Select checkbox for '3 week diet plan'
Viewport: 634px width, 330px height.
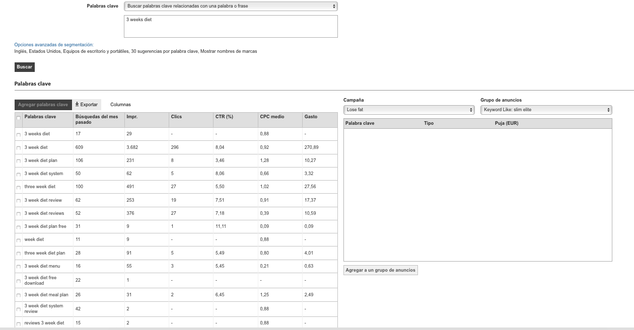tap(19, 161)
